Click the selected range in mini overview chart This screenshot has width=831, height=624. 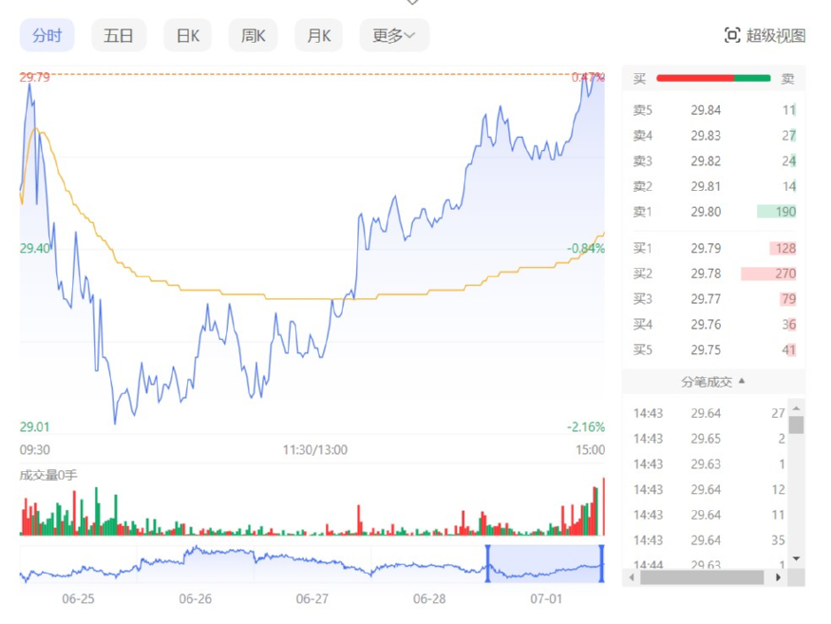pyautogui.click(x=545, y=563)
